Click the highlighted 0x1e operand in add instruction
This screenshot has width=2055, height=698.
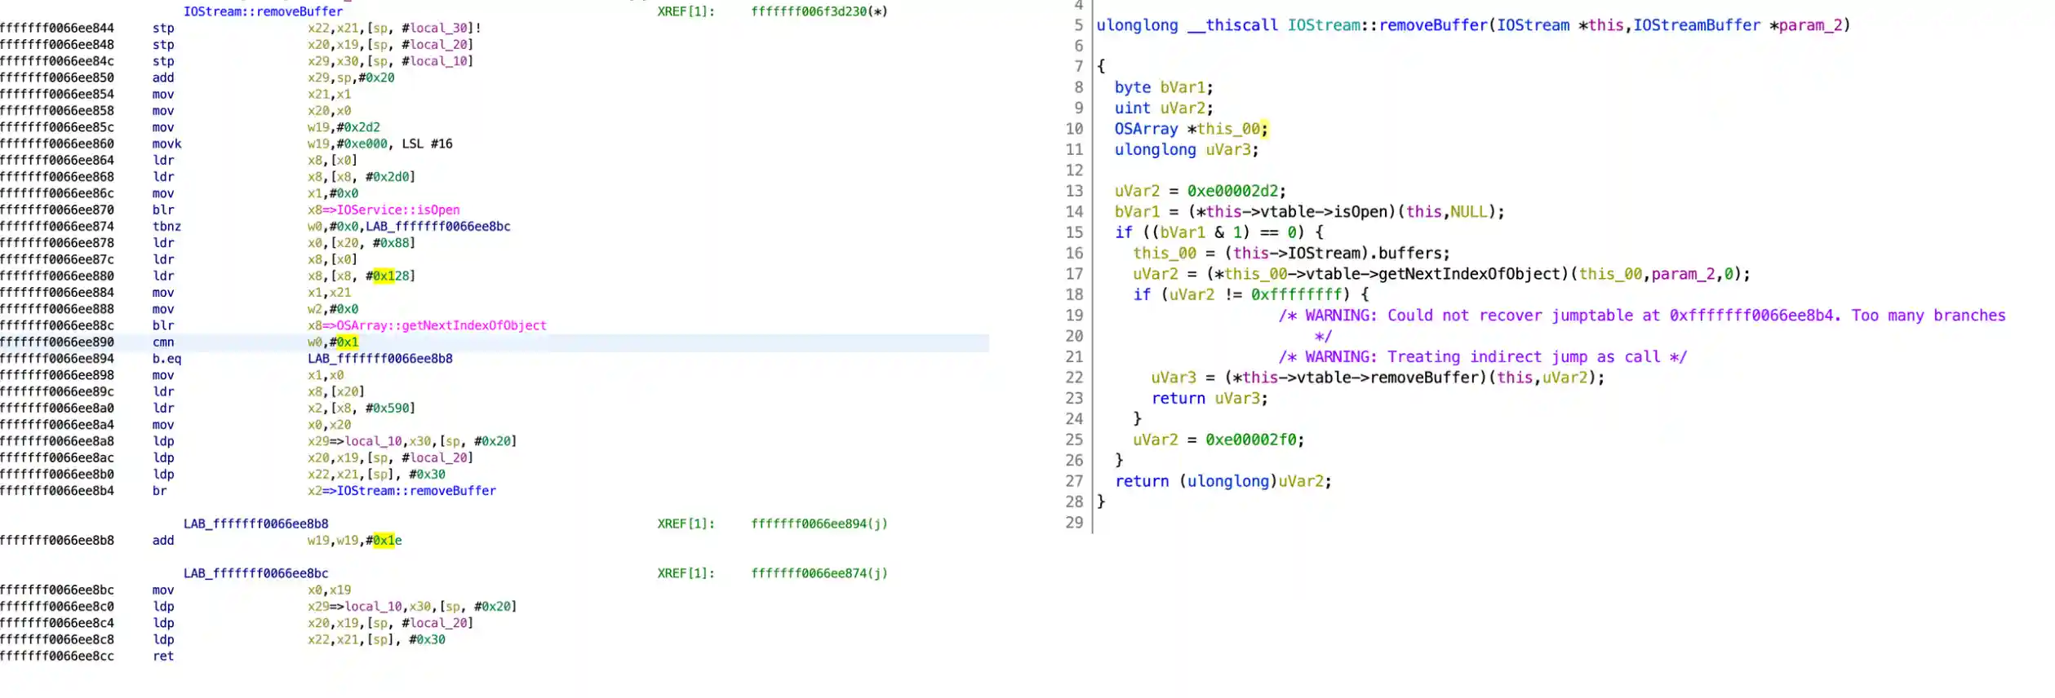387,541
